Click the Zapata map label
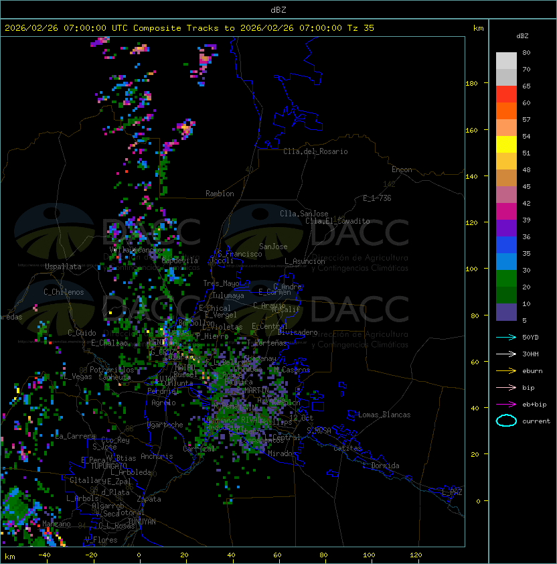The width and height of the screenshot is (557, 564). coord(149,499)
